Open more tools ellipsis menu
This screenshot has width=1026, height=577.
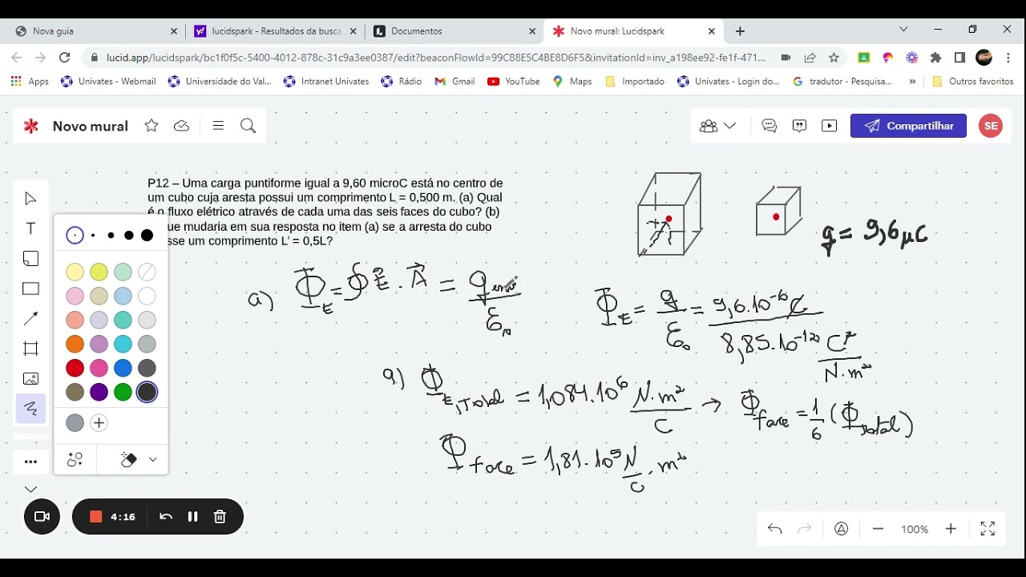(x=30, y=462)
